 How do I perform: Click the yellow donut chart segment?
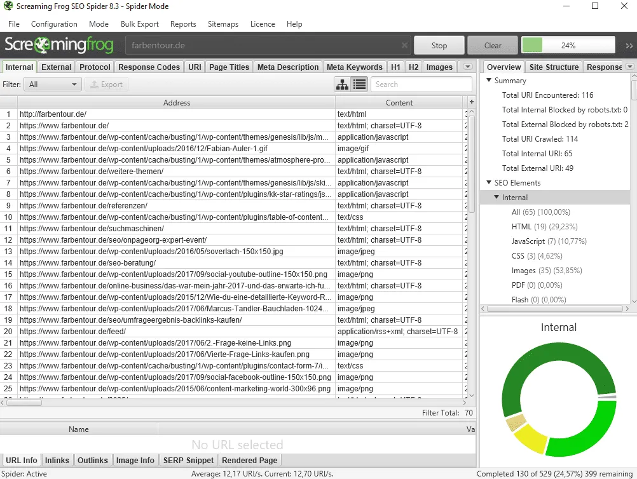[x=533, y=439]
